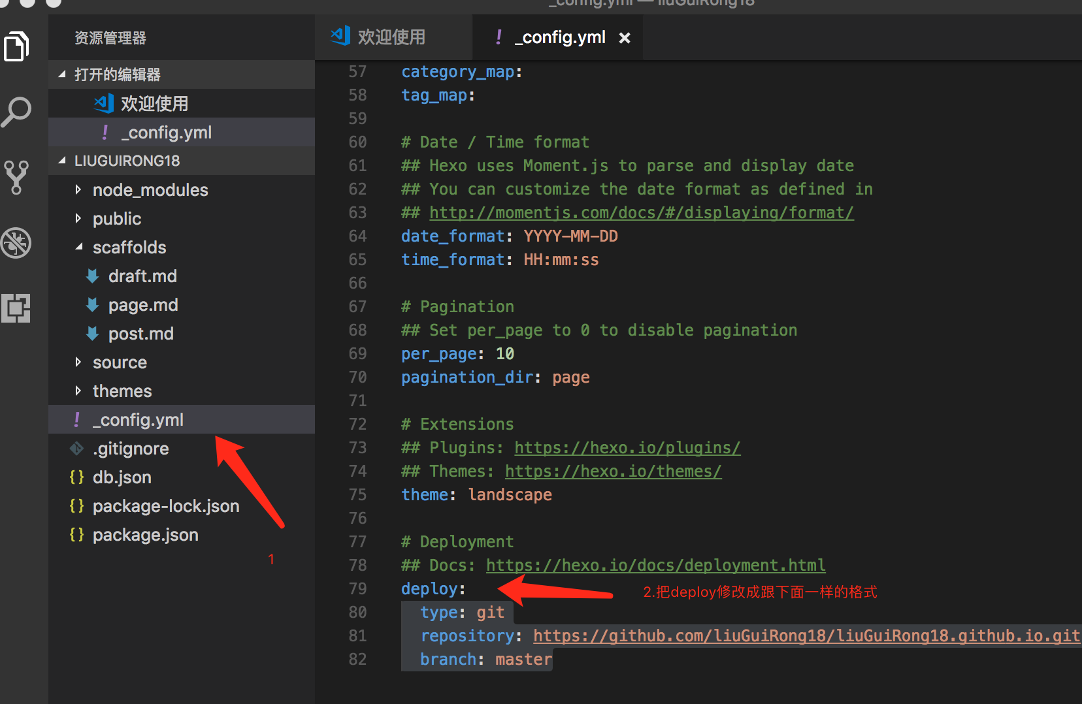The height and width of the screenshot is (704, 1082).
Task: Collapse the open editors section
Action: 63,74
